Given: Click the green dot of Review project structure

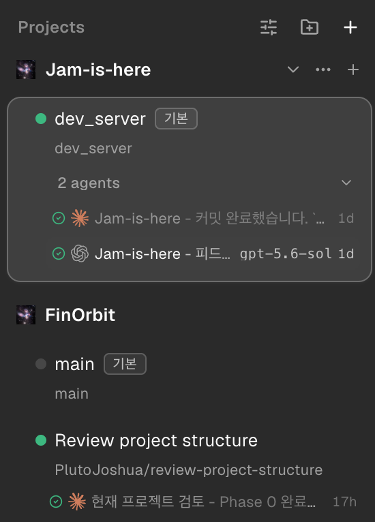Looking at the screenshot, I should coord(41,440).
